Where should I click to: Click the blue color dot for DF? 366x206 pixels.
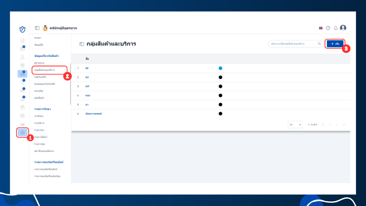click(220, 68)
